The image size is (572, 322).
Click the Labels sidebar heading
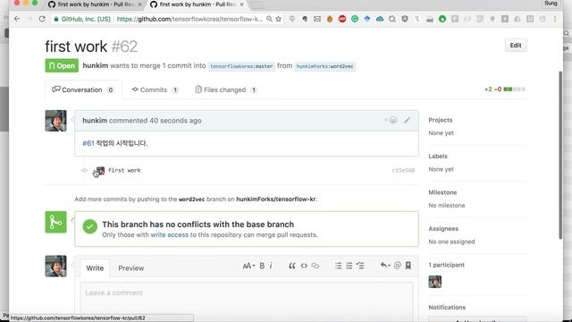pos(438,156)
